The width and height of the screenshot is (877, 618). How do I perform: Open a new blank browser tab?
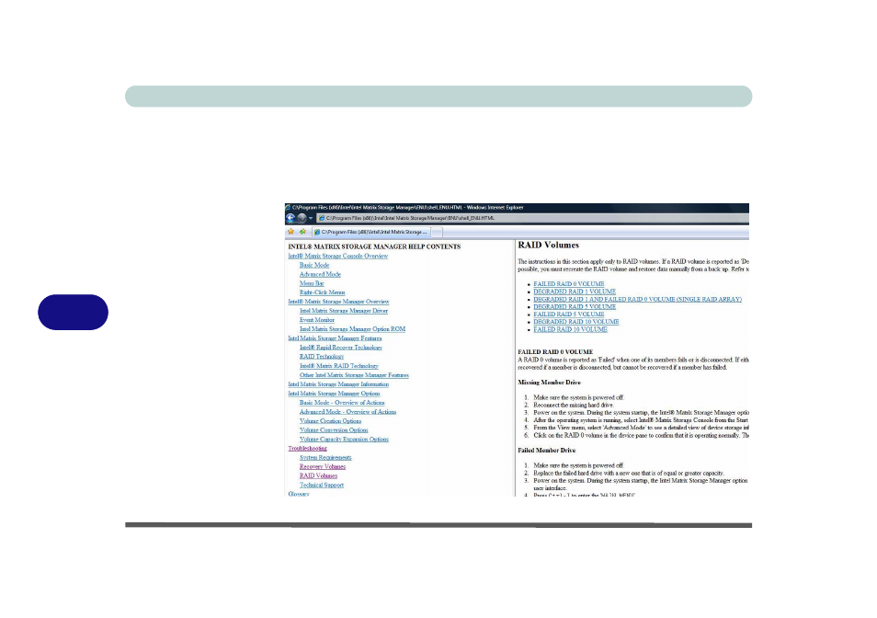tap(438, 232)
